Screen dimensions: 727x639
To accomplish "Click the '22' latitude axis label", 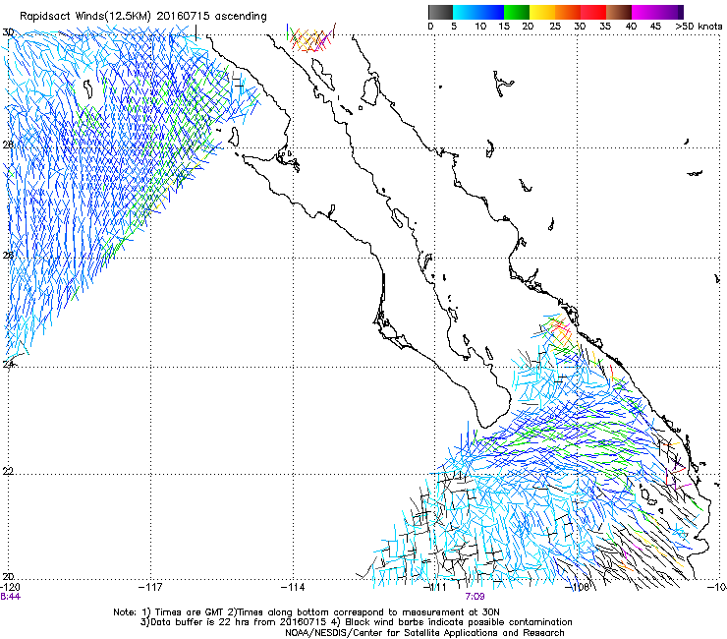I will point(8,471).
